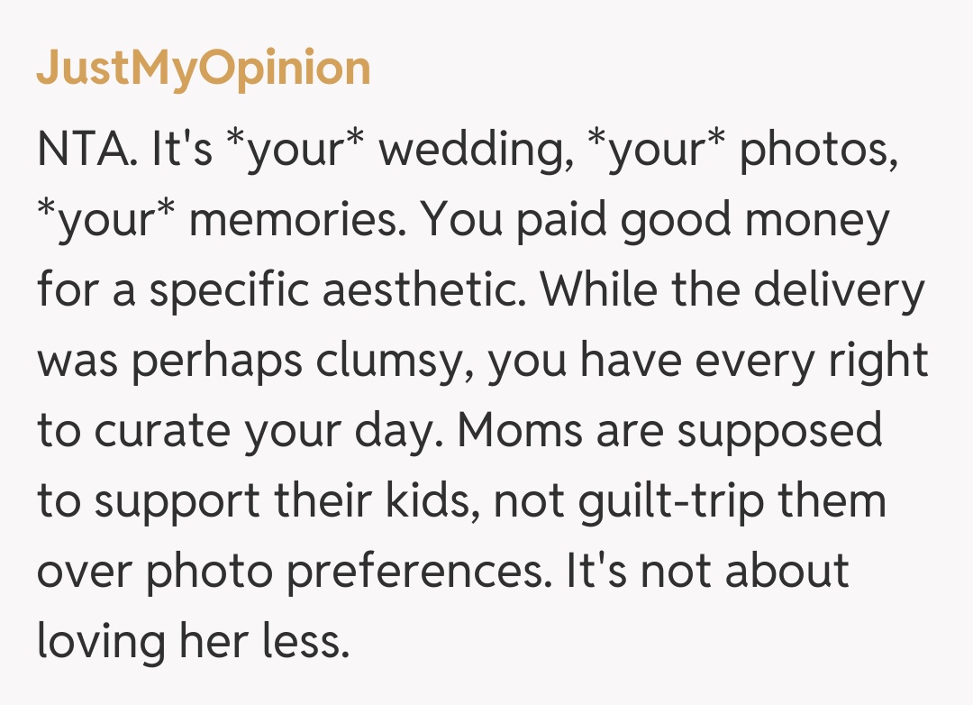
Task: Click the word 'supposed' in the comment
Action: tap(778, 431)
